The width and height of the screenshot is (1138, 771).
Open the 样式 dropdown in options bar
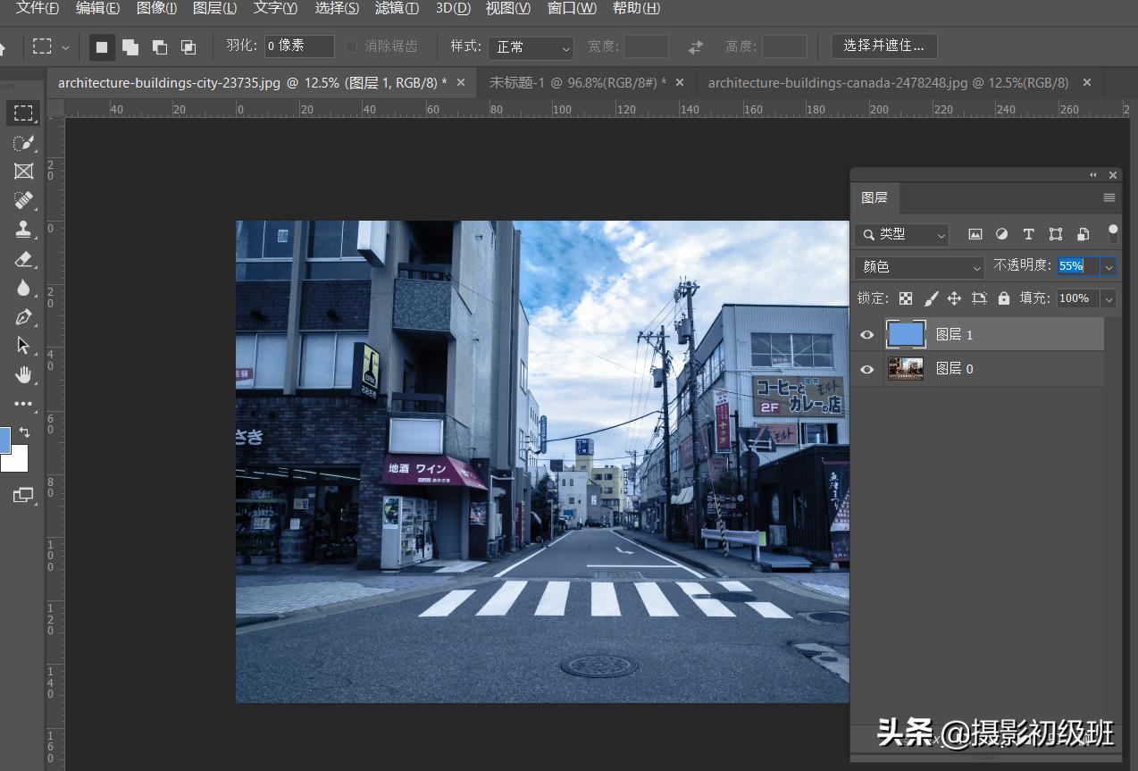point(531,46)
